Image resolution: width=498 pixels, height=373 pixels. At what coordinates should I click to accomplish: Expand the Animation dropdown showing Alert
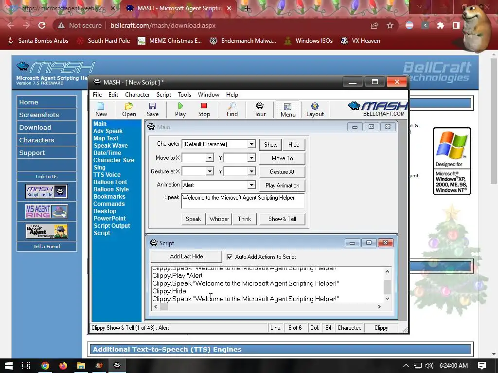251,185
